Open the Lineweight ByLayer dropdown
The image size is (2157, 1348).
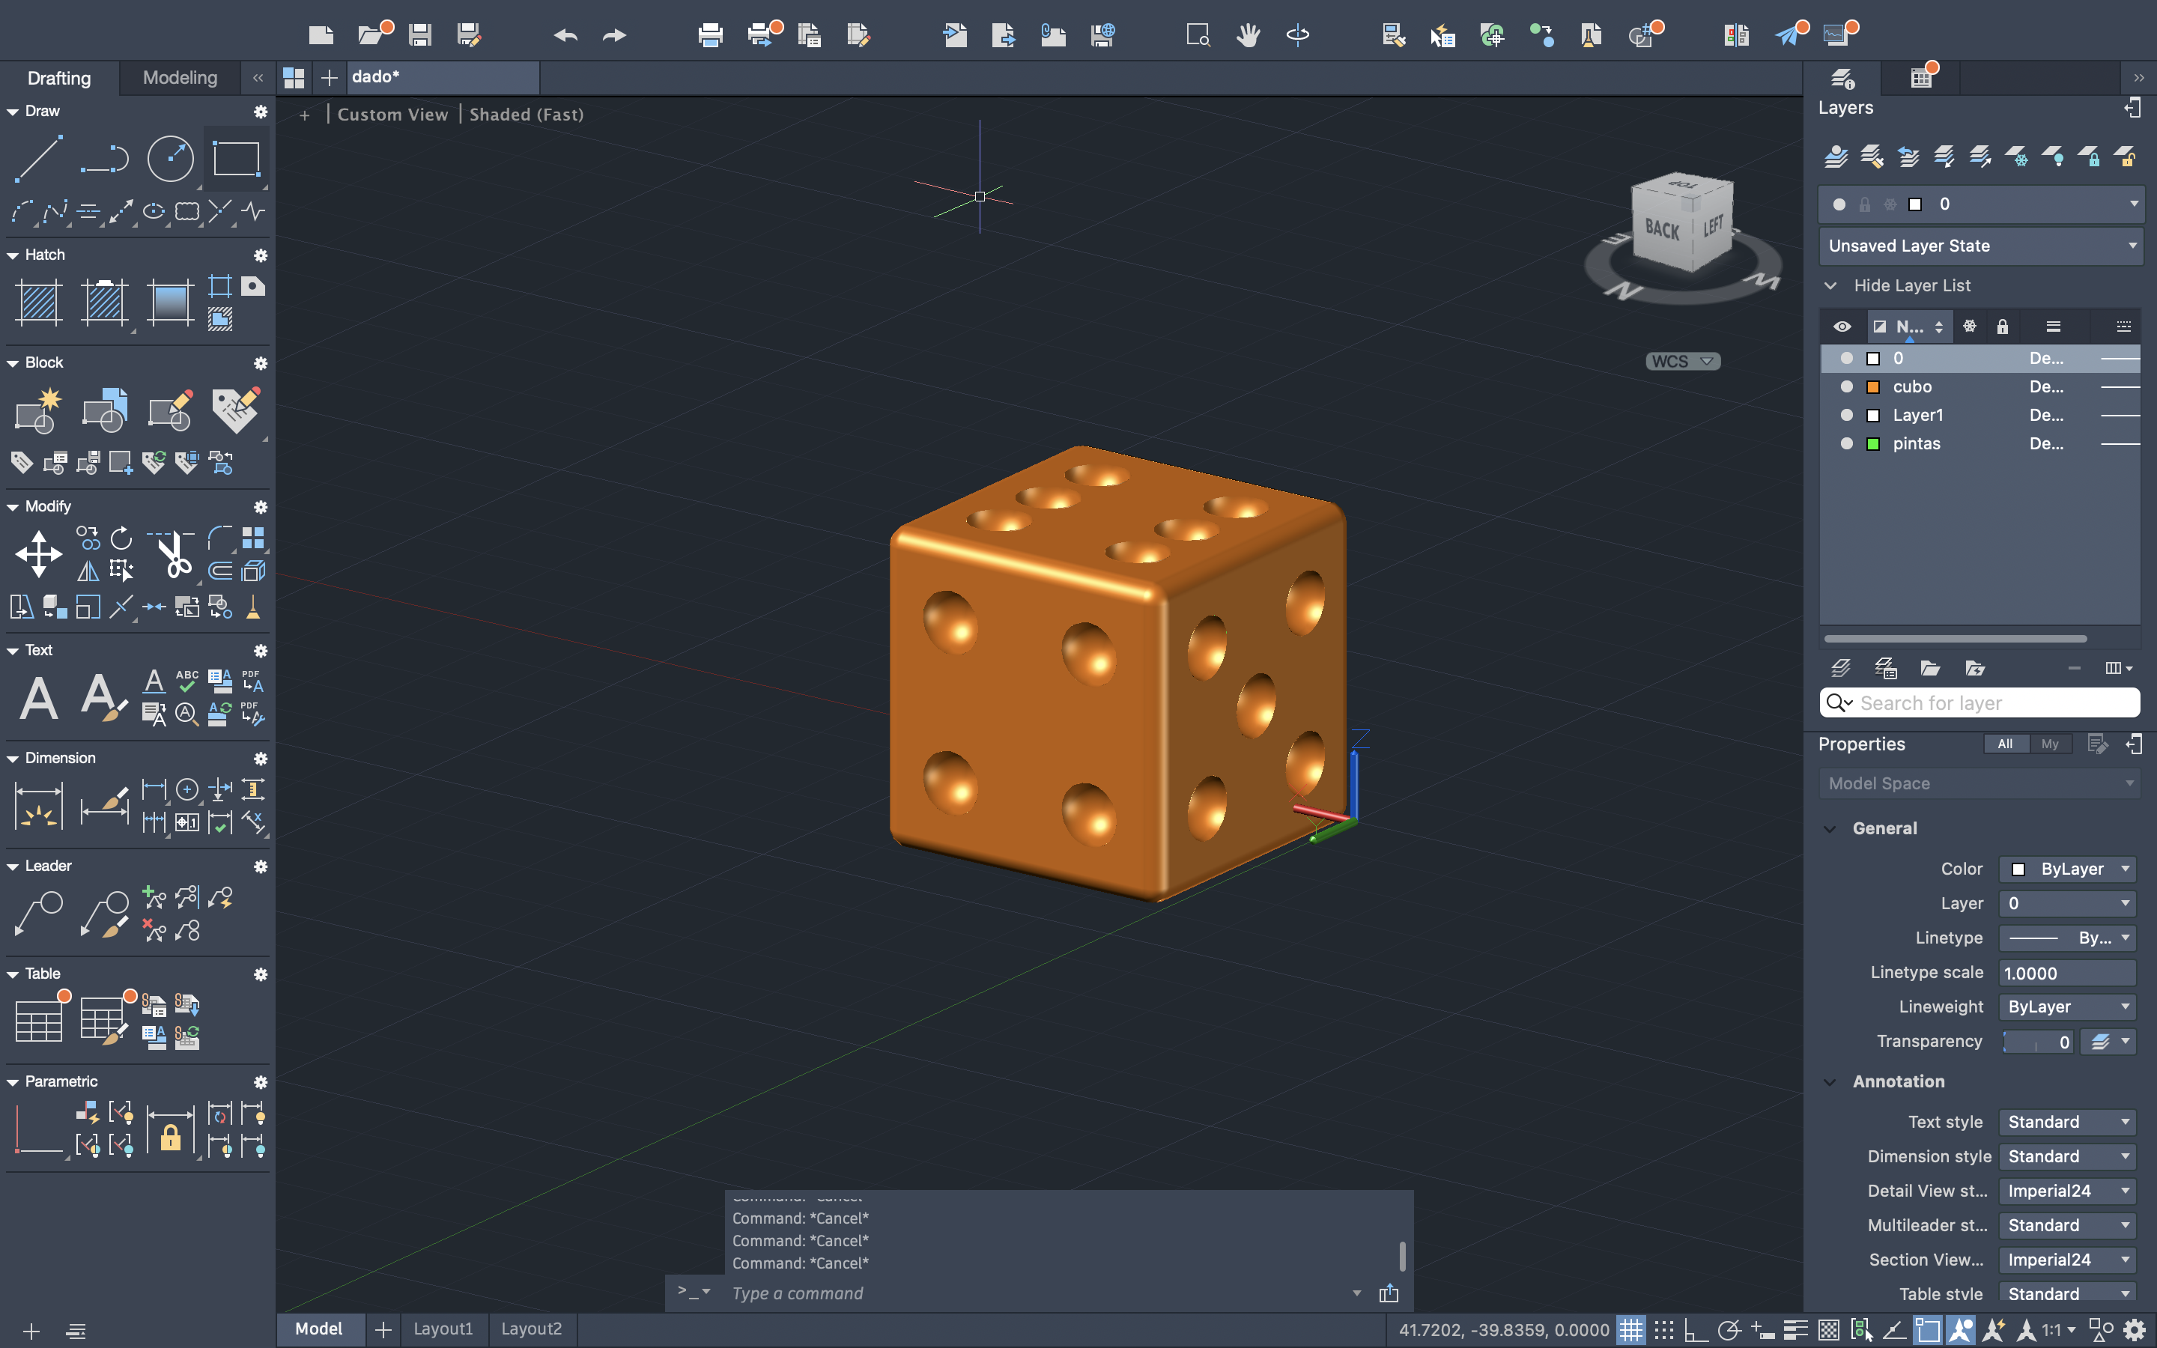click(x=2066, y=1007)
